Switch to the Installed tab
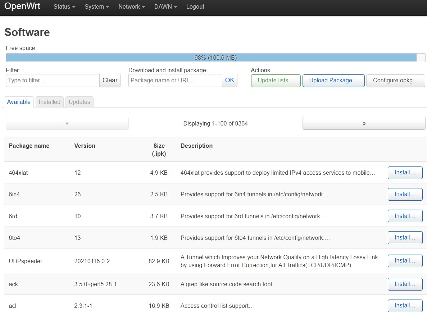The height and width of the screenshot is (315, 427). 50,102
